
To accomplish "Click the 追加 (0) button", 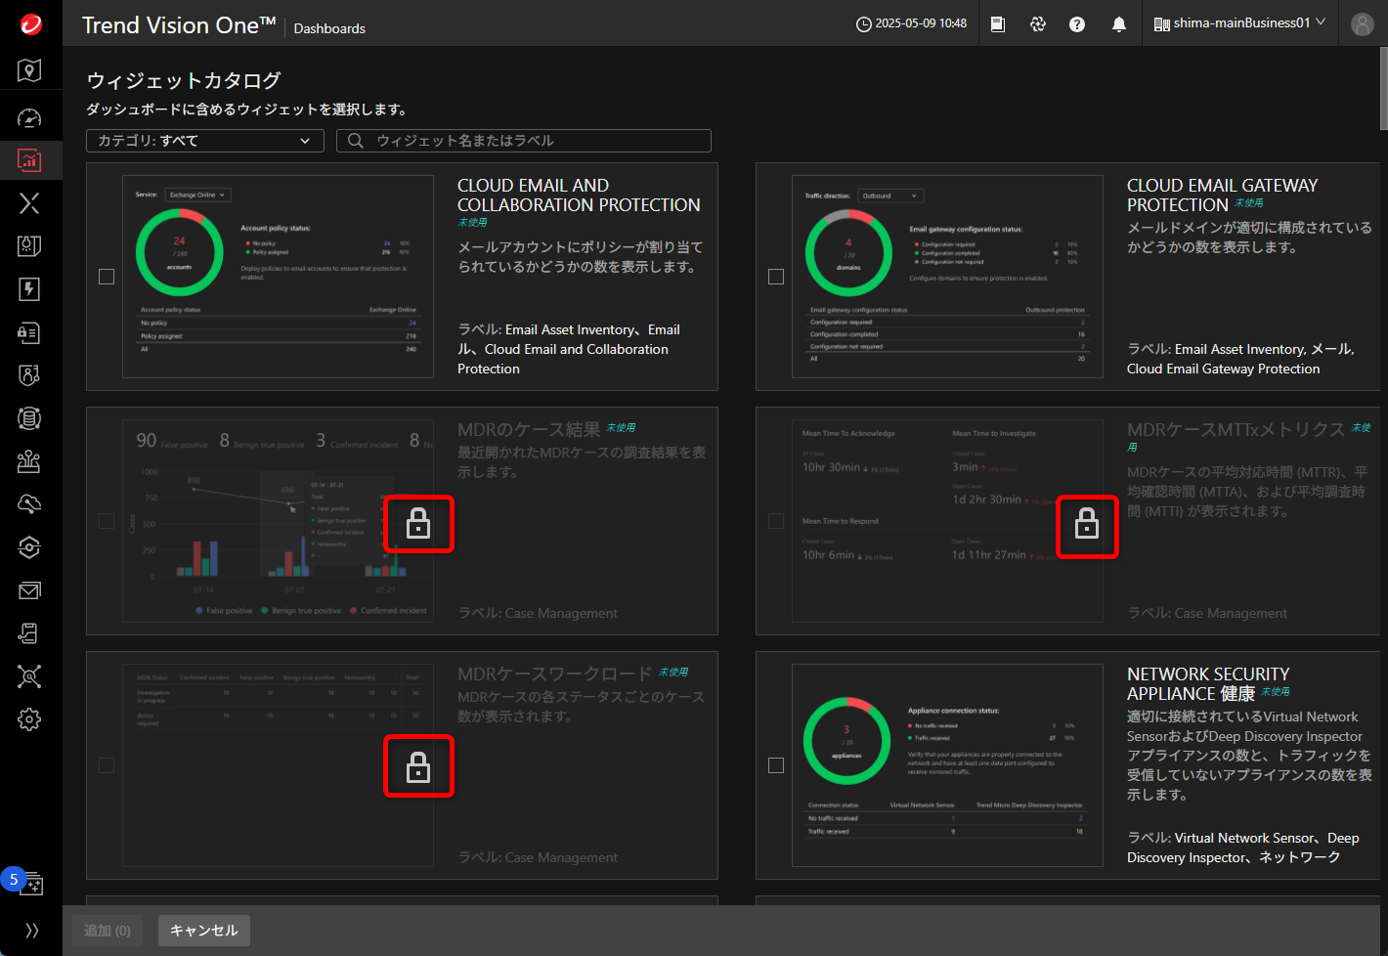I will tap(108, 931).
